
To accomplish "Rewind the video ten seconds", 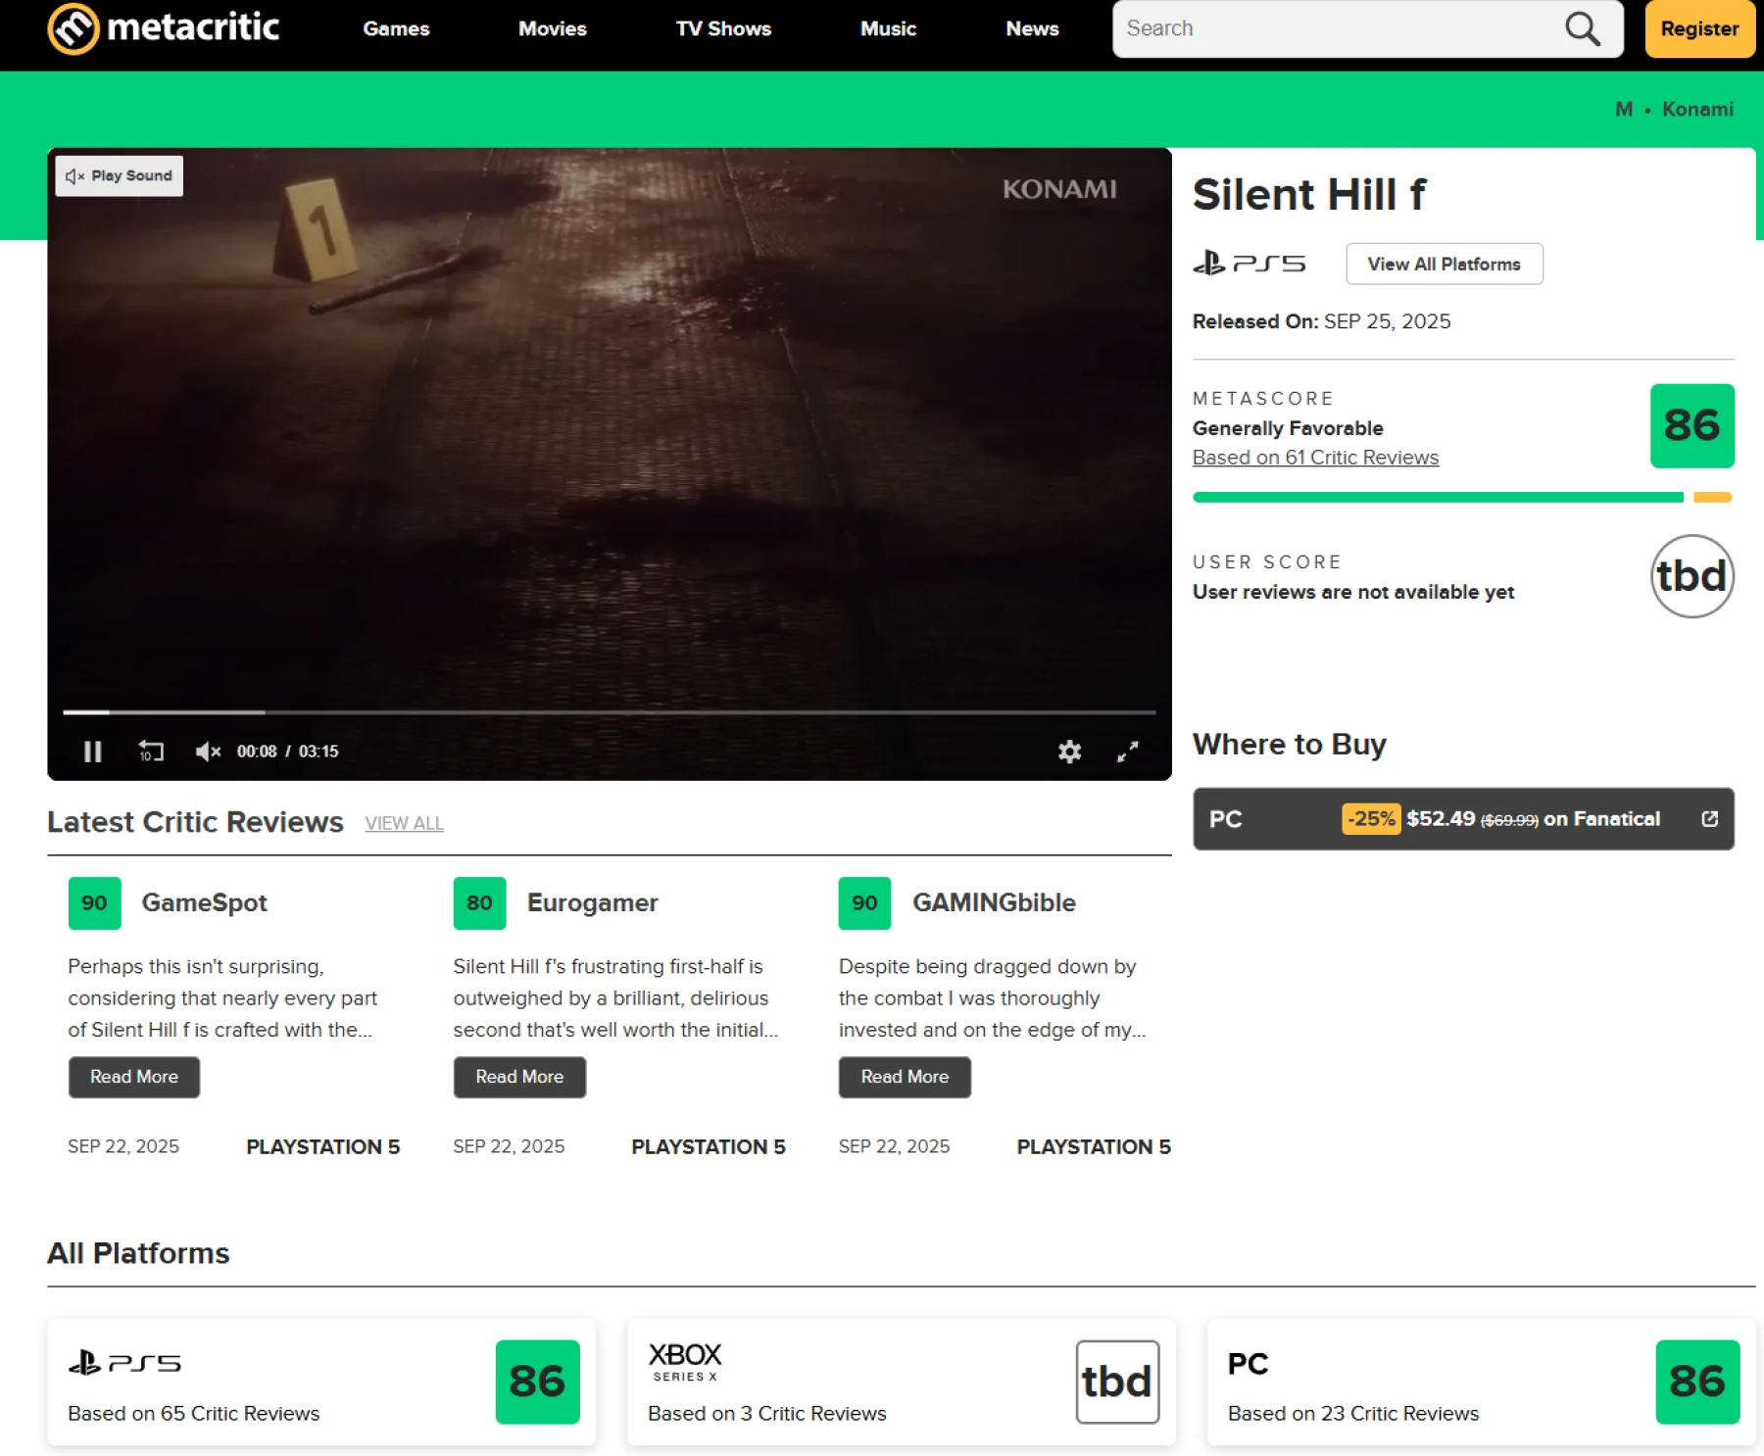I will [x=151, y=752].
